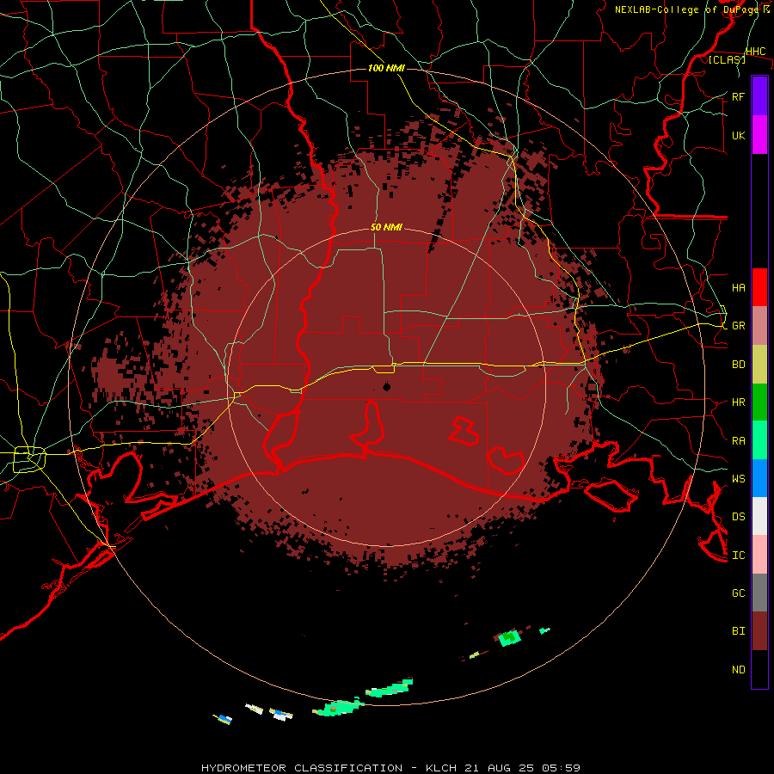Click the dark green HR color swatch
Image resolution: width=774 pixels, height=774 pixels.
click(759, 402)
